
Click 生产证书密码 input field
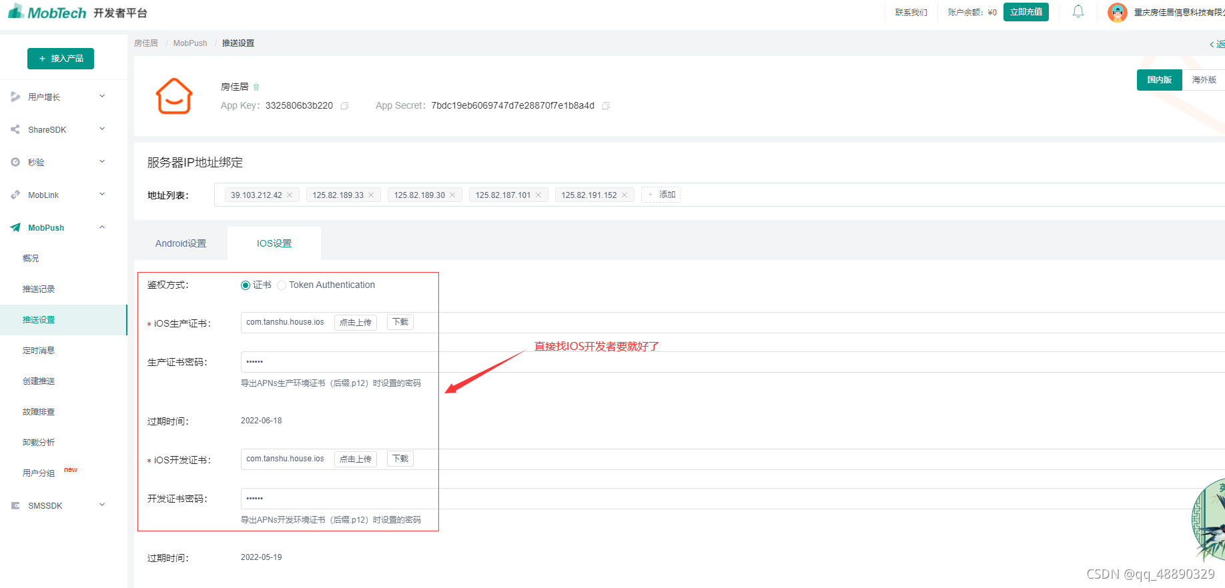point(733,362)
